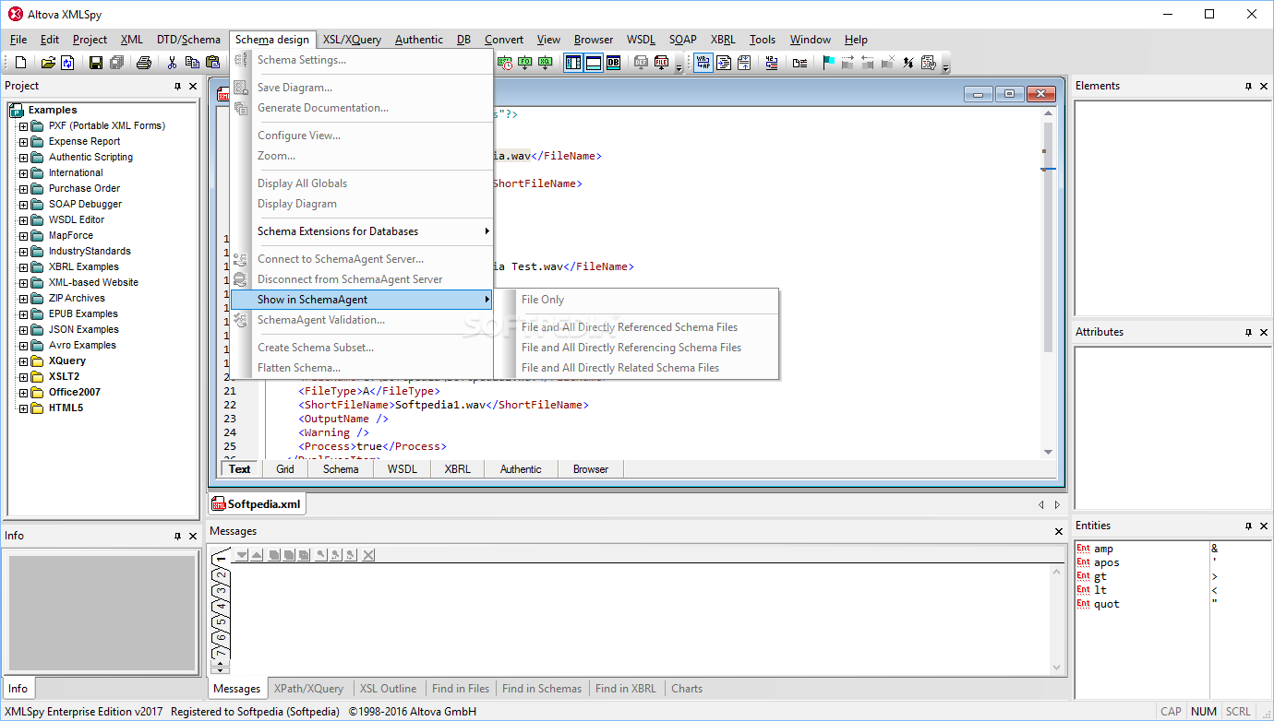Expand the JSON Examples folder

pyautogui.click(x=24, y=330)
